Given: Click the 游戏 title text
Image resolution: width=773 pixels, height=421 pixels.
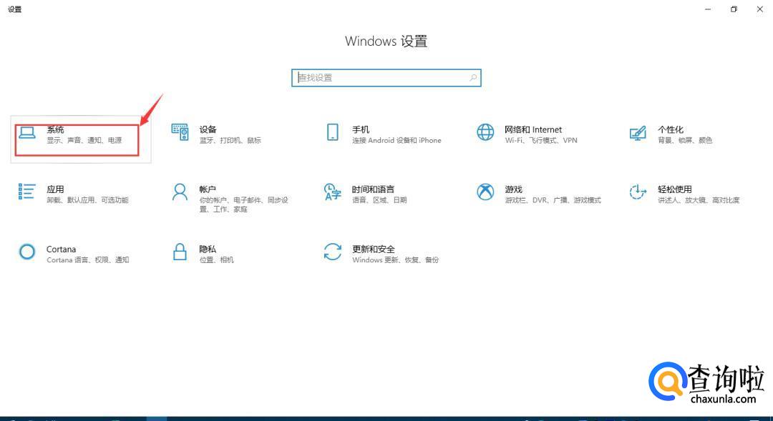Looking at the screenshot, I should pyautogui.click(x=513, y=189).
